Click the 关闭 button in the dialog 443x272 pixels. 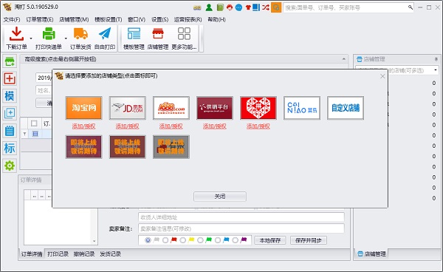[x=220, y=196]
